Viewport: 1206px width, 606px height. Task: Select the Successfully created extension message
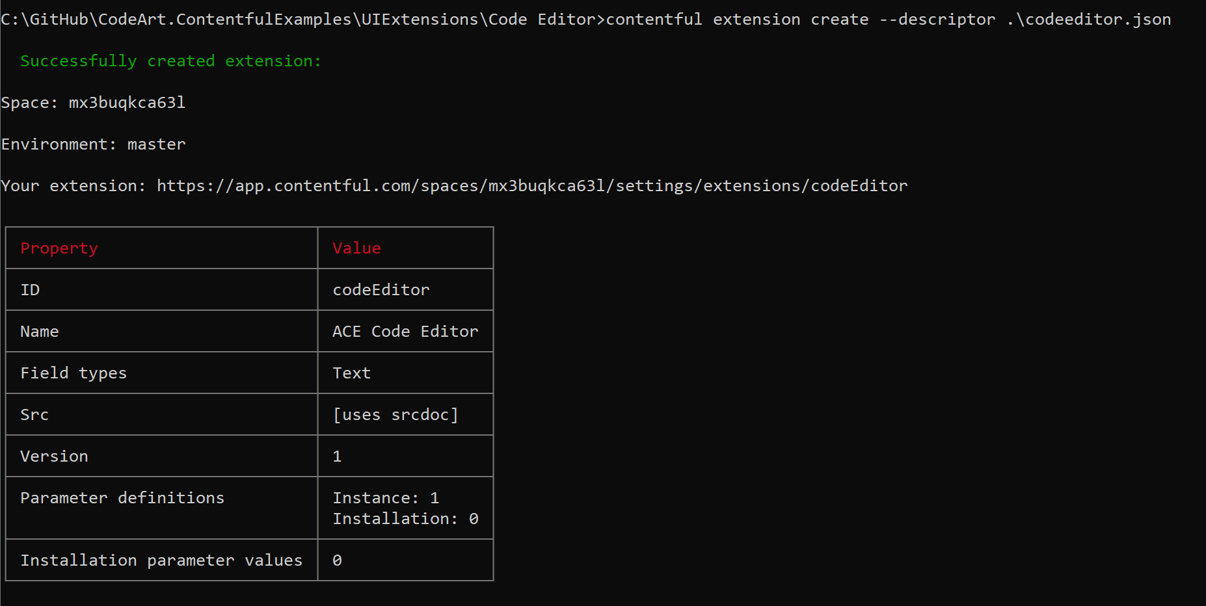pyautogui.click(x=170, y=60)
